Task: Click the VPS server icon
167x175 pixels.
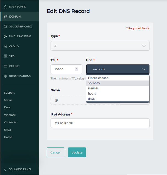Action: pos(5,56)
